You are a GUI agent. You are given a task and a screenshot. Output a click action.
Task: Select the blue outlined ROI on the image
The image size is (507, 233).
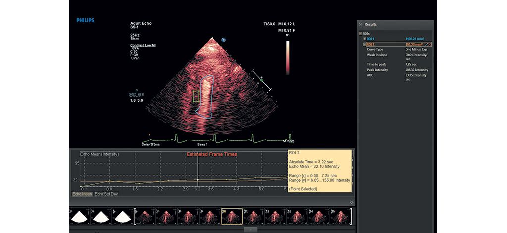pos(205,96)
